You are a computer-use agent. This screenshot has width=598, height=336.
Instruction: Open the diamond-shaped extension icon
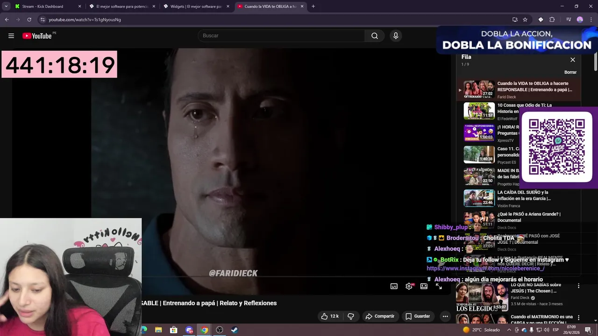click(x=541, y=20)
